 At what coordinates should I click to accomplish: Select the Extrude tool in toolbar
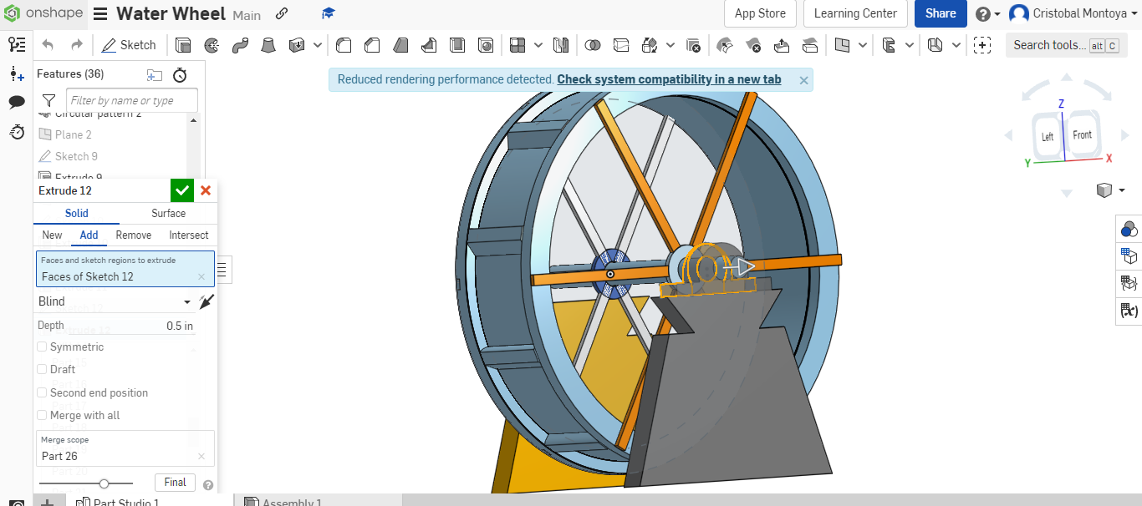tap(184, 45)
